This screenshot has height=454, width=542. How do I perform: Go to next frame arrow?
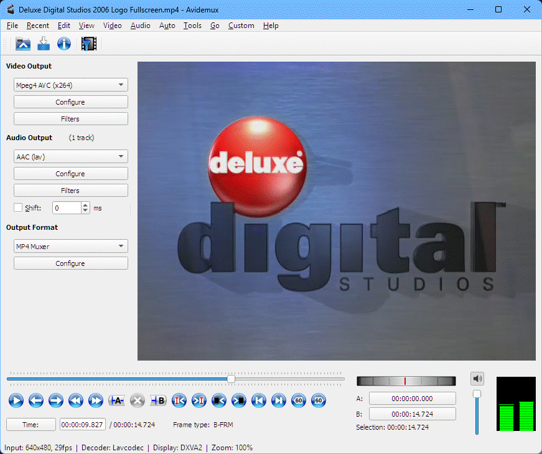point(55,400)
